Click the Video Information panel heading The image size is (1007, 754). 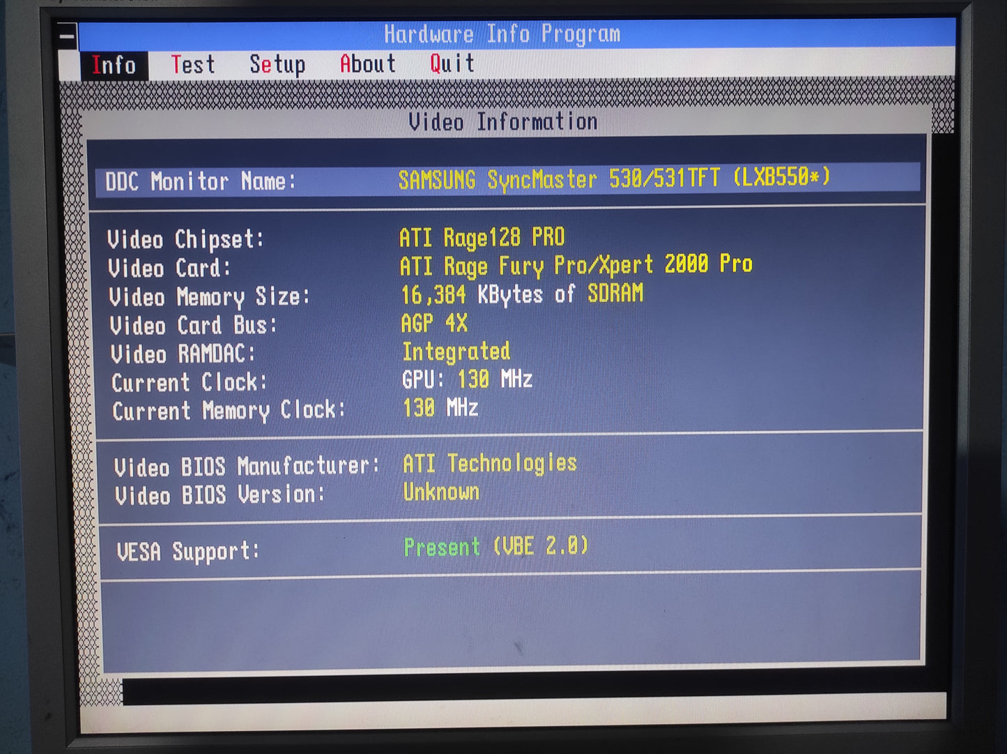502,122
